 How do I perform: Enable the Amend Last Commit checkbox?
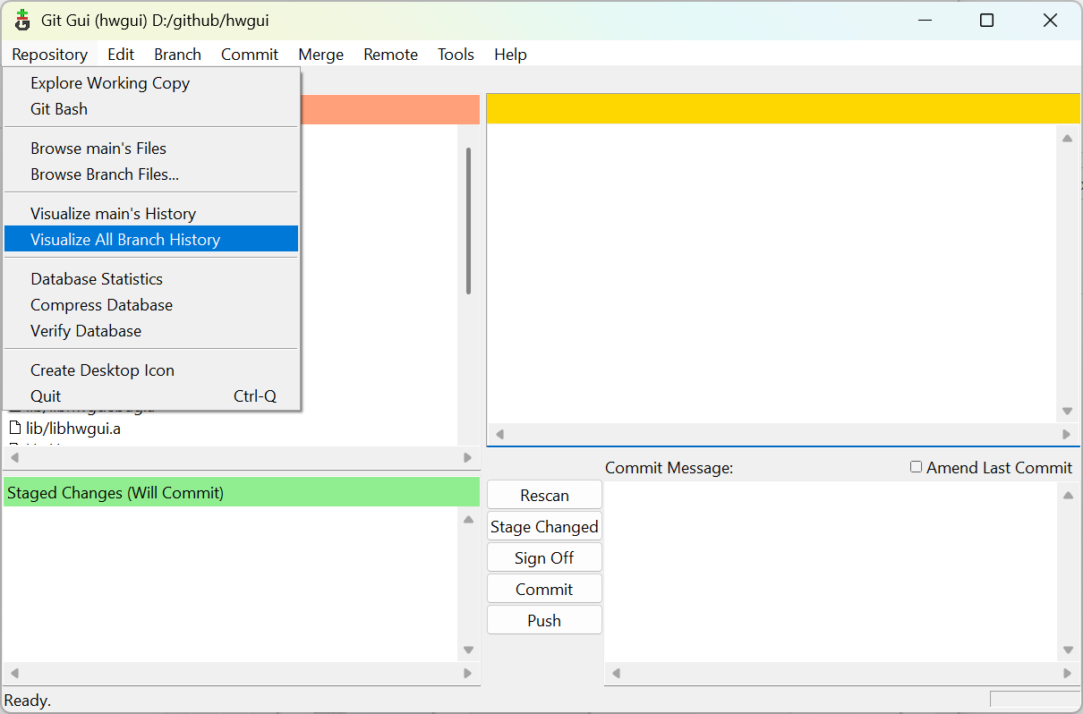pyautogui.click(x=916, y=467)
